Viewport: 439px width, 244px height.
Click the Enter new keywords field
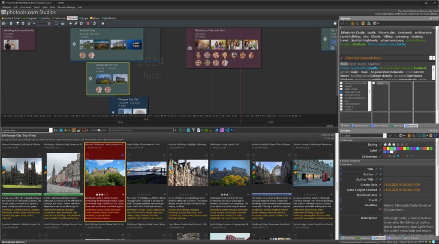coord(386,58)
